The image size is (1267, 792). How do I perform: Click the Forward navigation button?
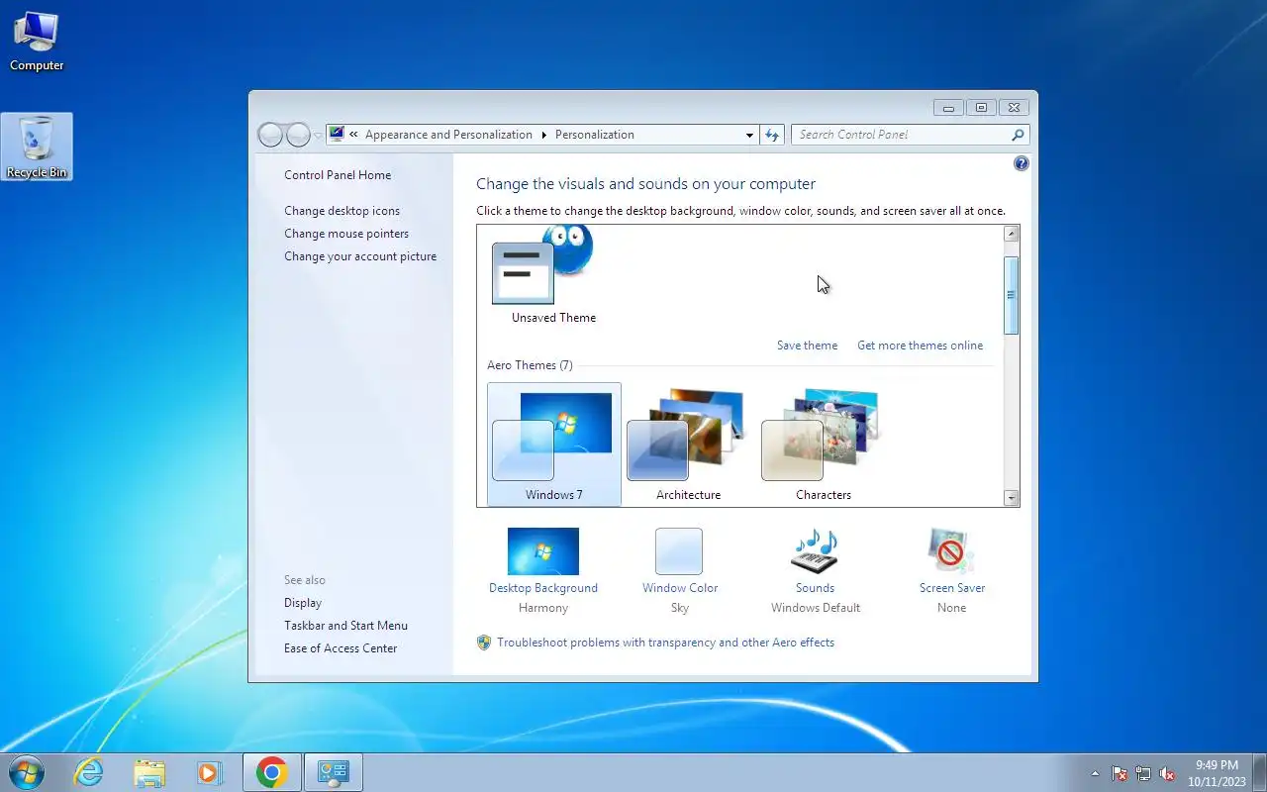click(298, 135)
